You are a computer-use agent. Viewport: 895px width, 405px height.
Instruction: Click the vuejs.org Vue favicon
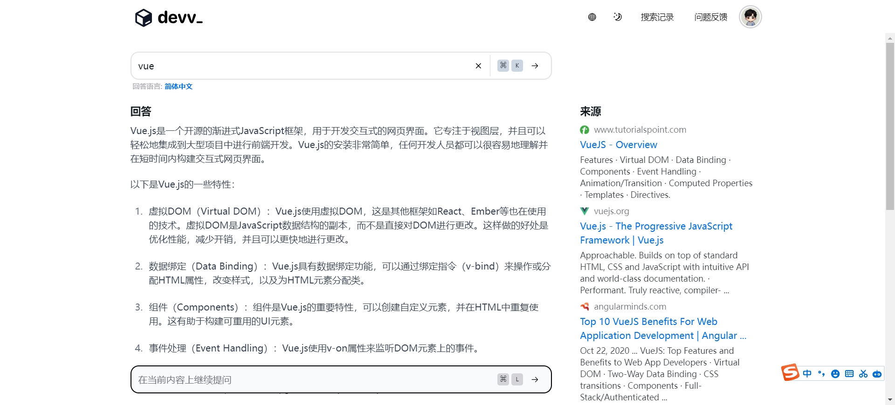585,211
